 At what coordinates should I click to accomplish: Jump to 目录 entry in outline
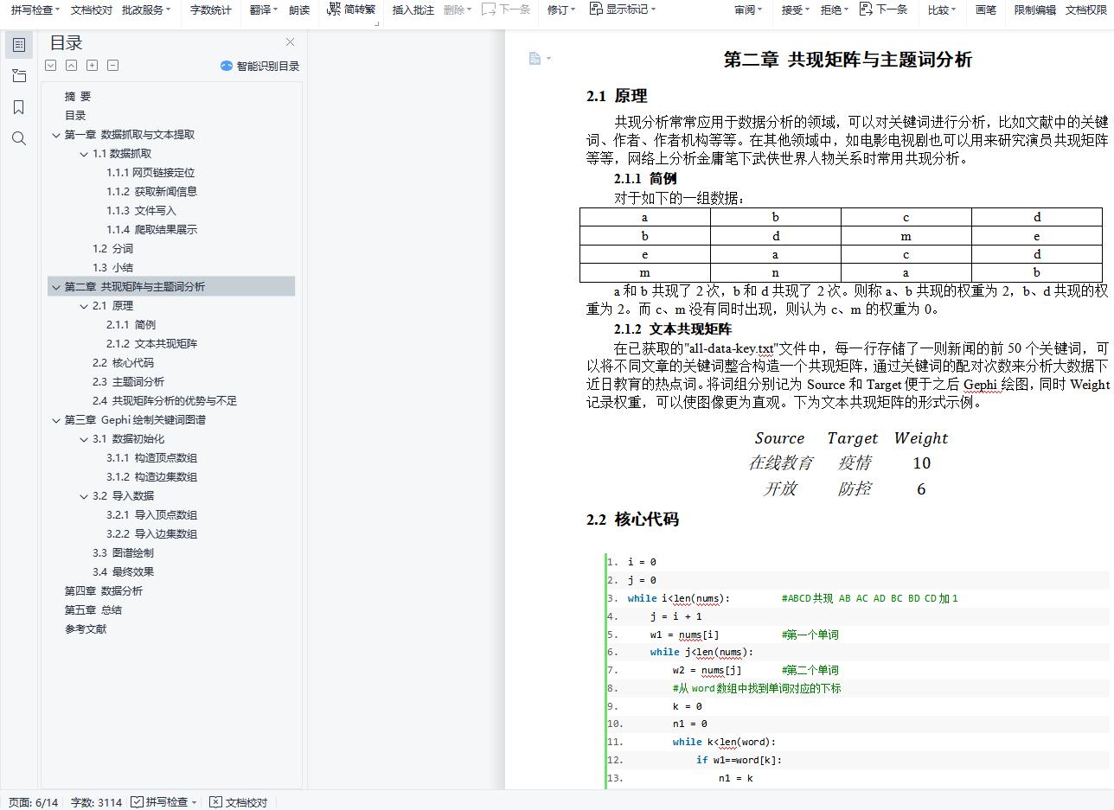(75, 116)
